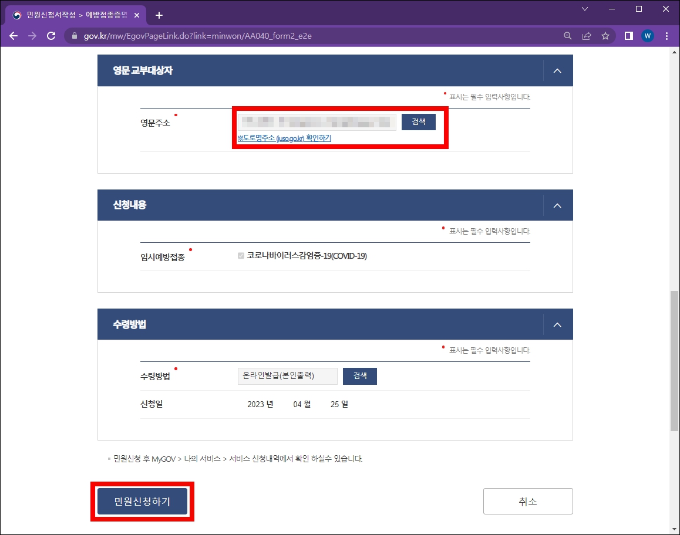The width and height of the screenshot is (680, 535).
Task: Click the 온라인발급(본인출력) receipt method field
Action: click(287, 376)
